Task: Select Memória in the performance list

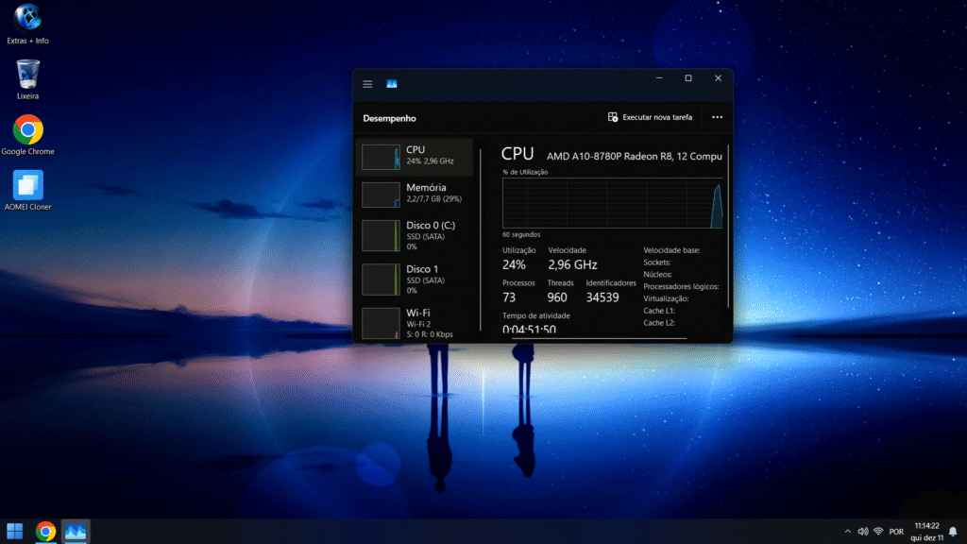Action: tap(415, 194)
